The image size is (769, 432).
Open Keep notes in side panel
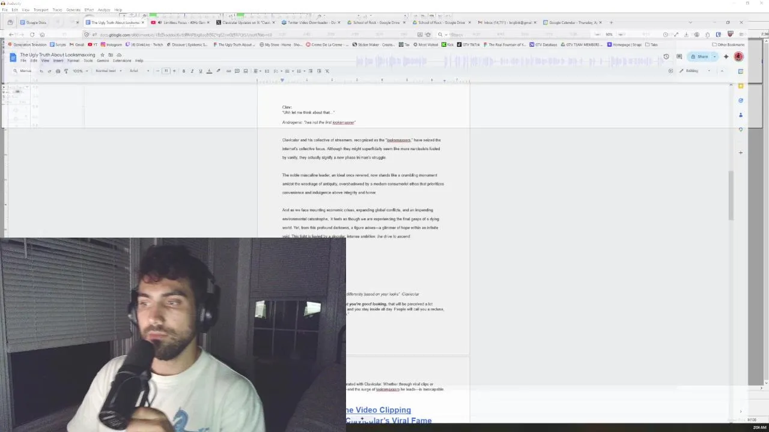pyautogui.click(x=741, y=86)
